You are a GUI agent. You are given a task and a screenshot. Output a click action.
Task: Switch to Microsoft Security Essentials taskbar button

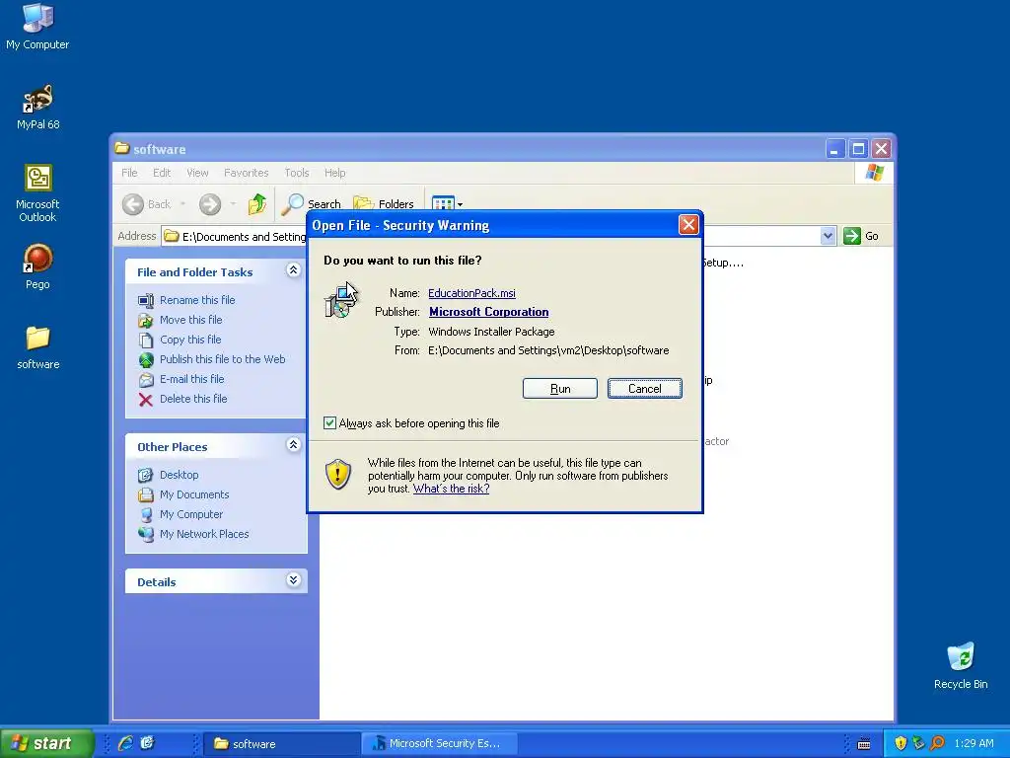coord(438,744)
